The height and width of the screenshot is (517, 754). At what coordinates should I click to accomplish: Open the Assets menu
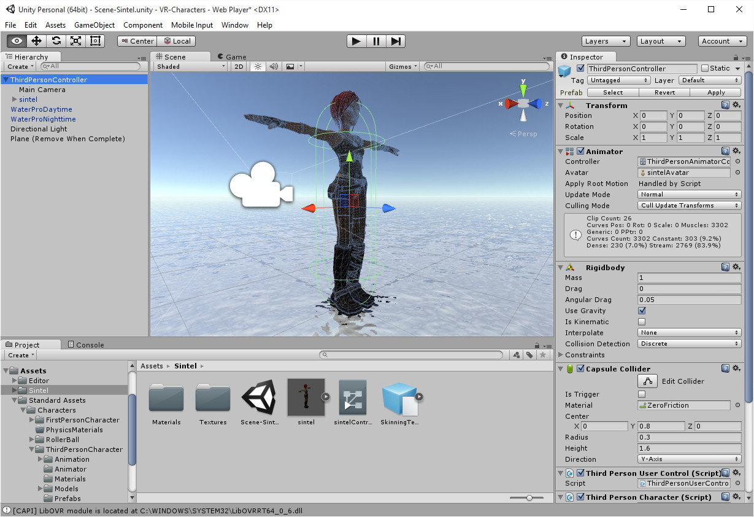[x=55, y=25]
